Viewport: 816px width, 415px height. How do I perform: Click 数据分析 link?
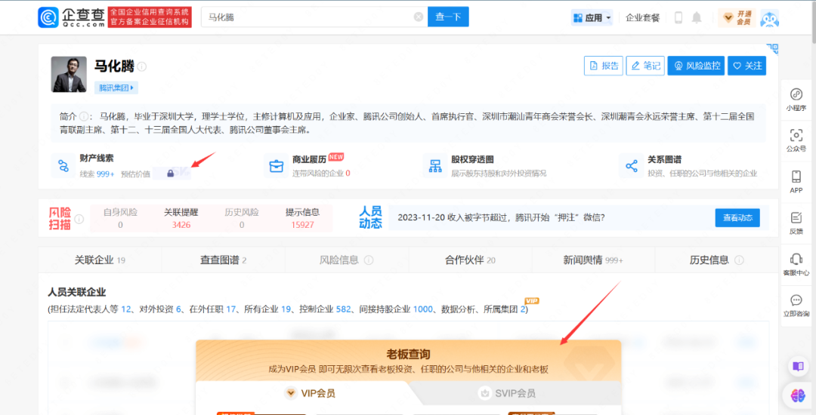tap(458, 309)
